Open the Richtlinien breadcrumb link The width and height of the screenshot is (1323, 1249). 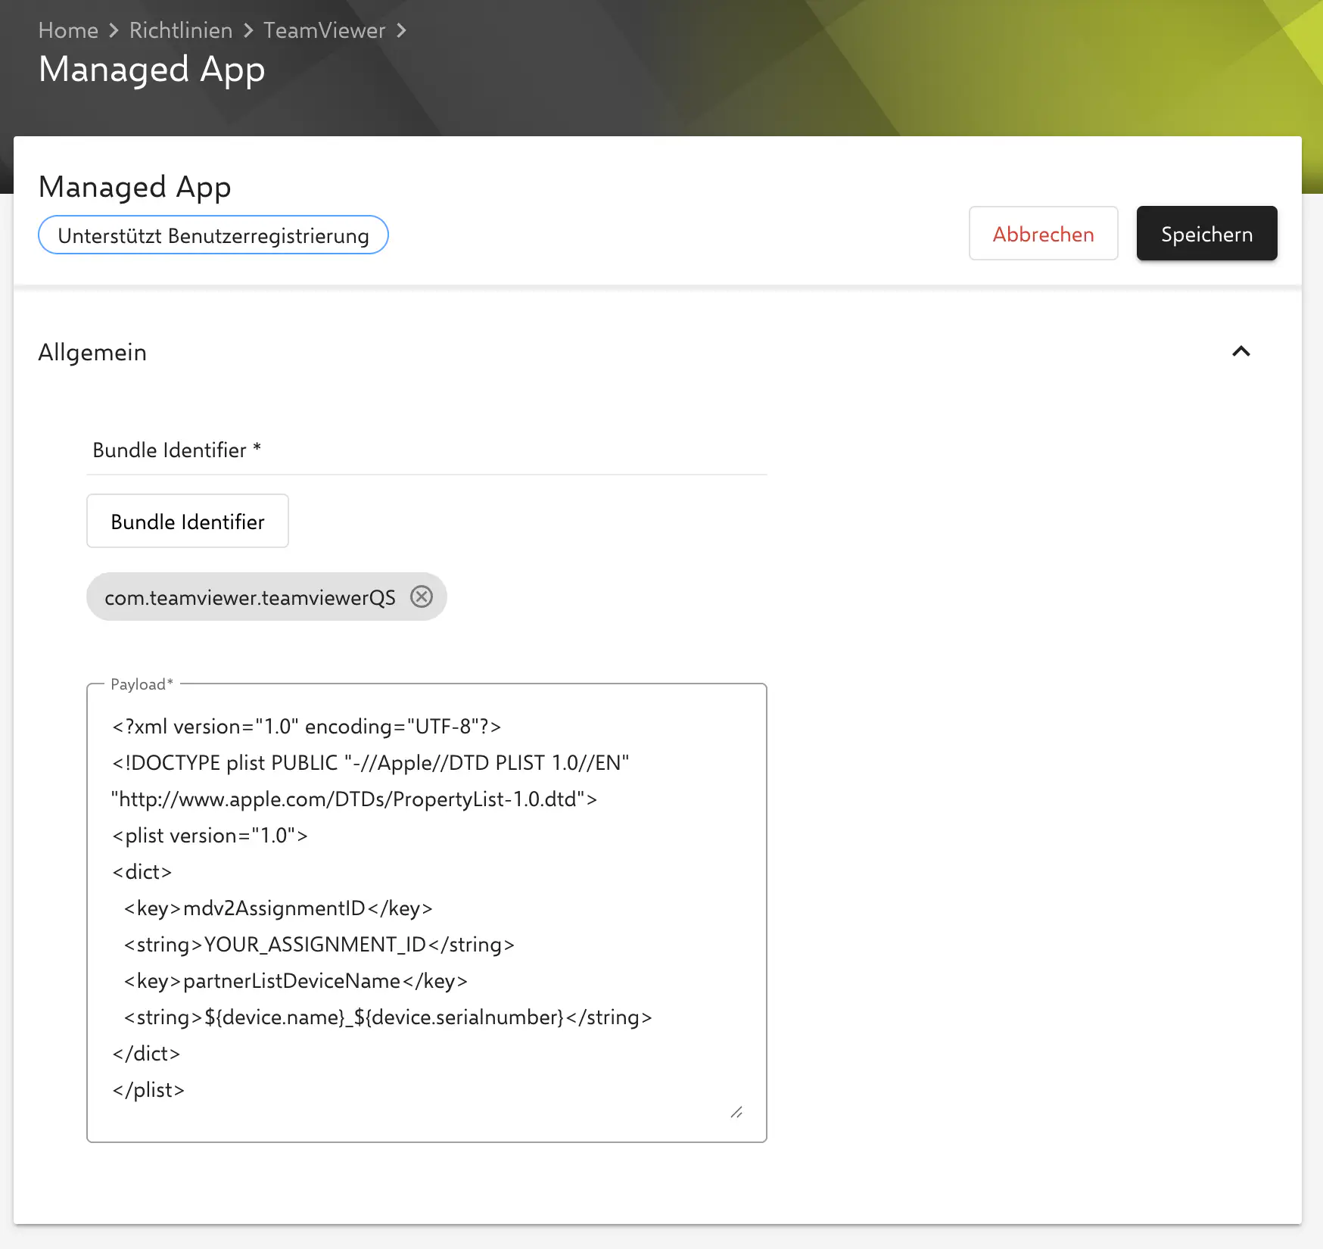[x=180, y=30]
